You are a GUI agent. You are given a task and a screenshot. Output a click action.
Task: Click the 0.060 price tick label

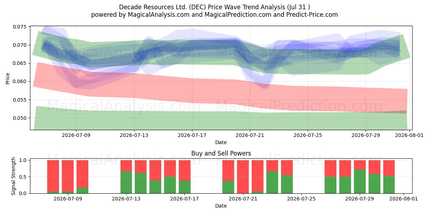pyautogui.click(x=20, y=81)
